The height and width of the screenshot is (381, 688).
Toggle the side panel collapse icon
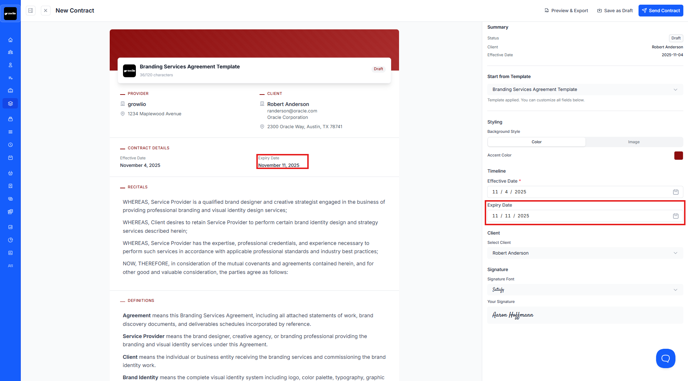coord(31,10)
